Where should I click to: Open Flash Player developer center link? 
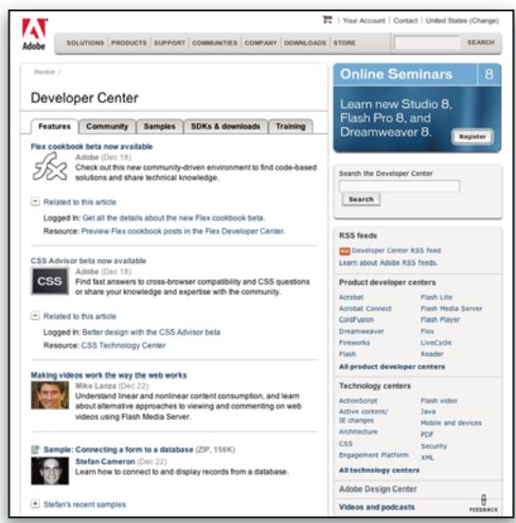(x=440, y=320)
